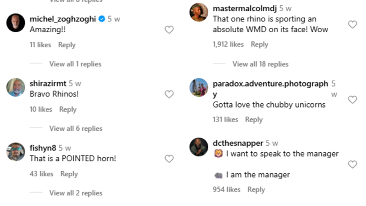Heart dcthesnapper's manager comment
366x206 pixels.
tap(353, 165)
